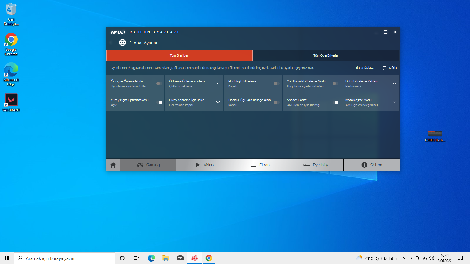Switch to the Tüm OverDrive'lar tab

[326, 55]
